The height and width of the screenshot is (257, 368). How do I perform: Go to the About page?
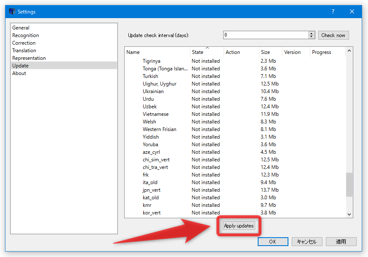point(19,73)
